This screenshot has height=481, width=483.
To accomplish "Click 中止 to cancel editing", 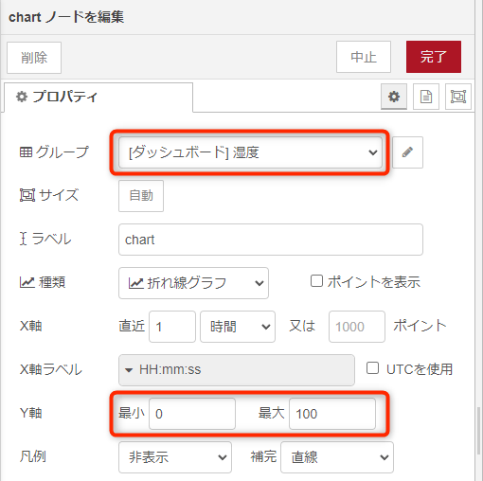I will pos(364,57).
